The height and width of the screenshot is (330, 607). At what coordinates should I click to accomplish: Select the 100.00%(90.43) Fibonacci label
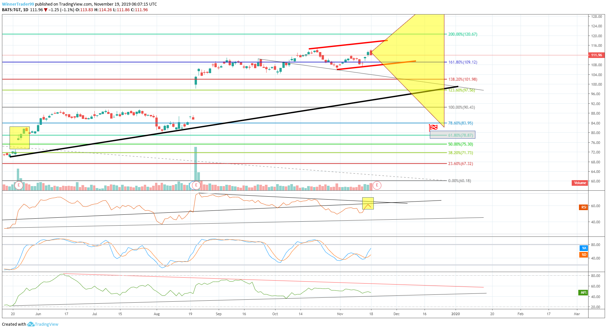462,107
